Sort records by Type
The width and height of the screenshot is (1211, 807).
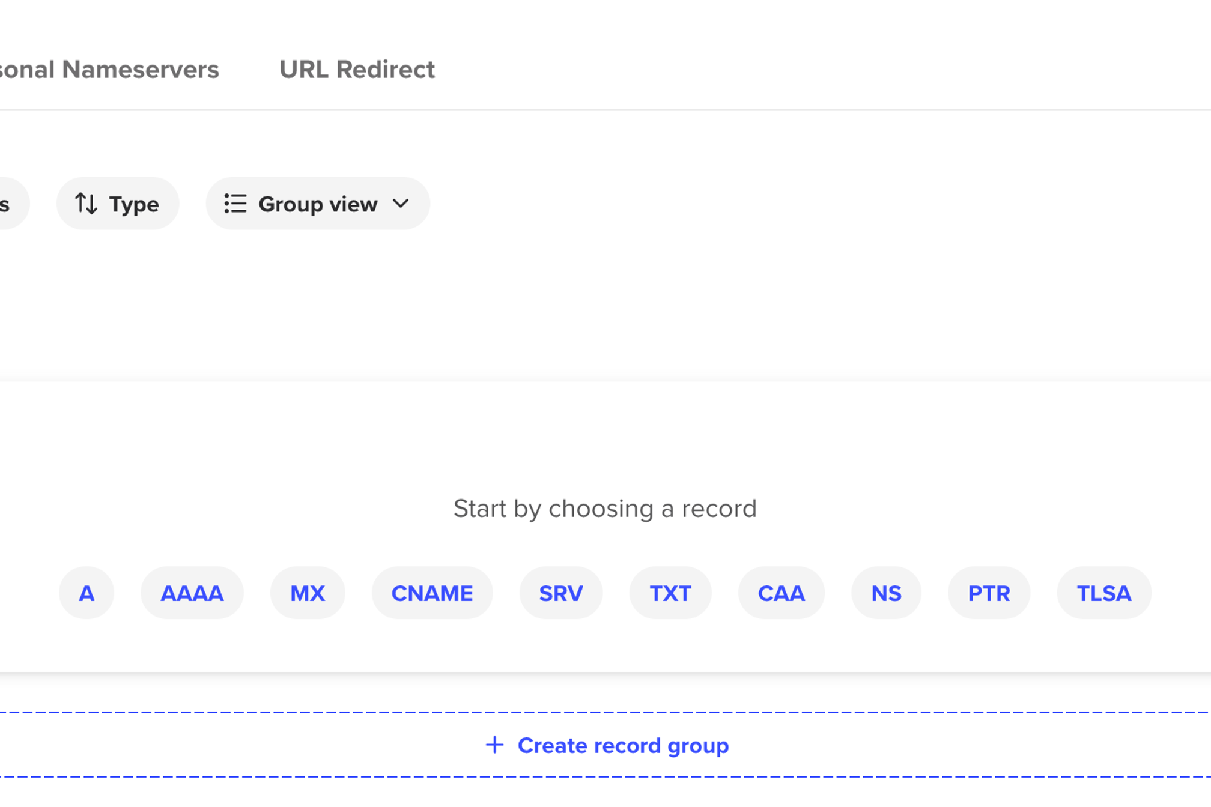(x=118, y=204)
